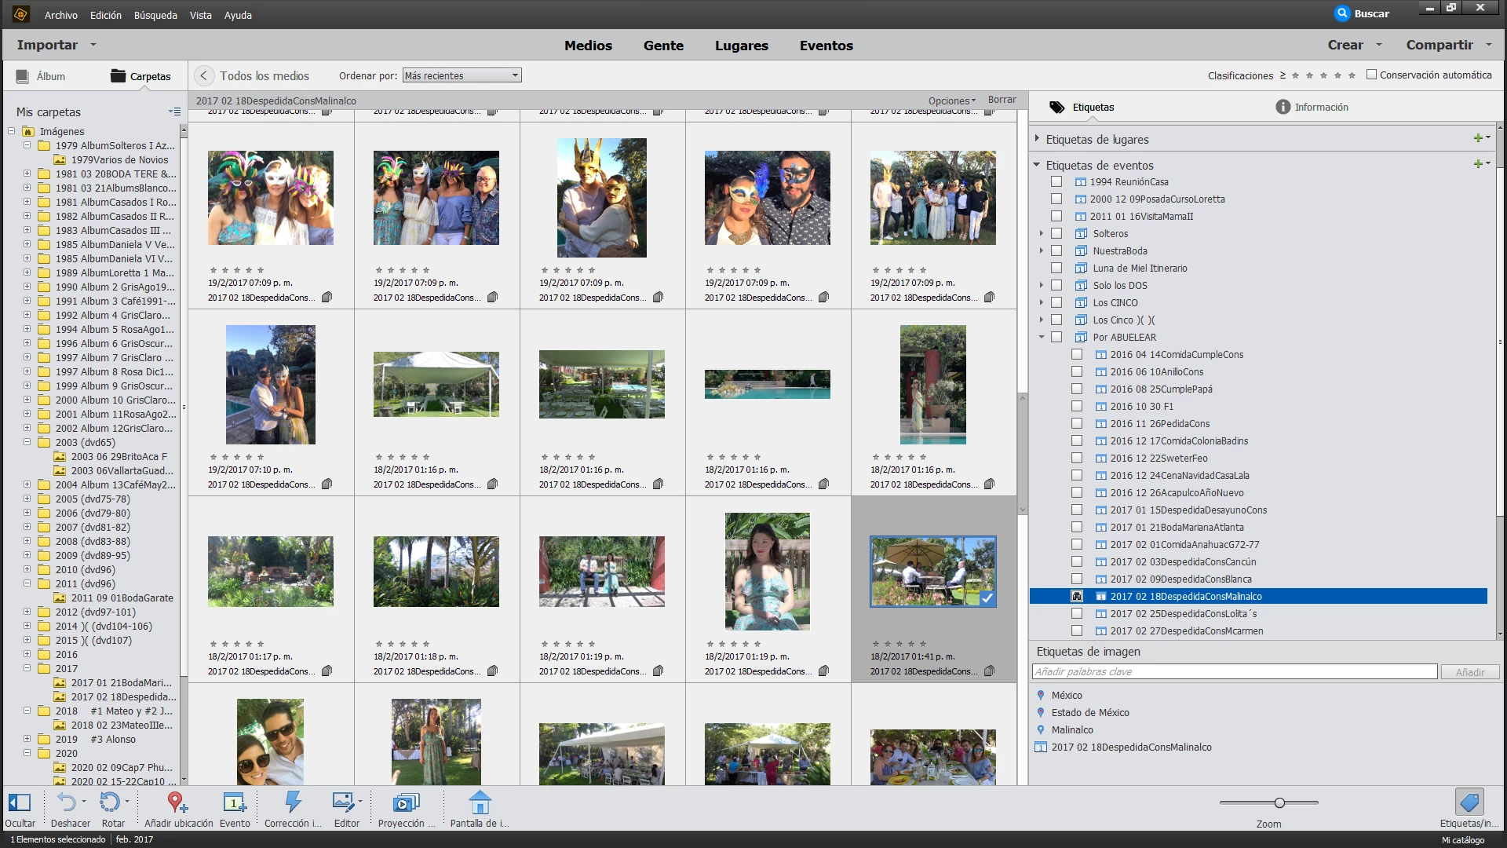Check the 2016 11 26PedidaCons tag
Viewport: 1507px width, 848px height.
point(1077,423)
